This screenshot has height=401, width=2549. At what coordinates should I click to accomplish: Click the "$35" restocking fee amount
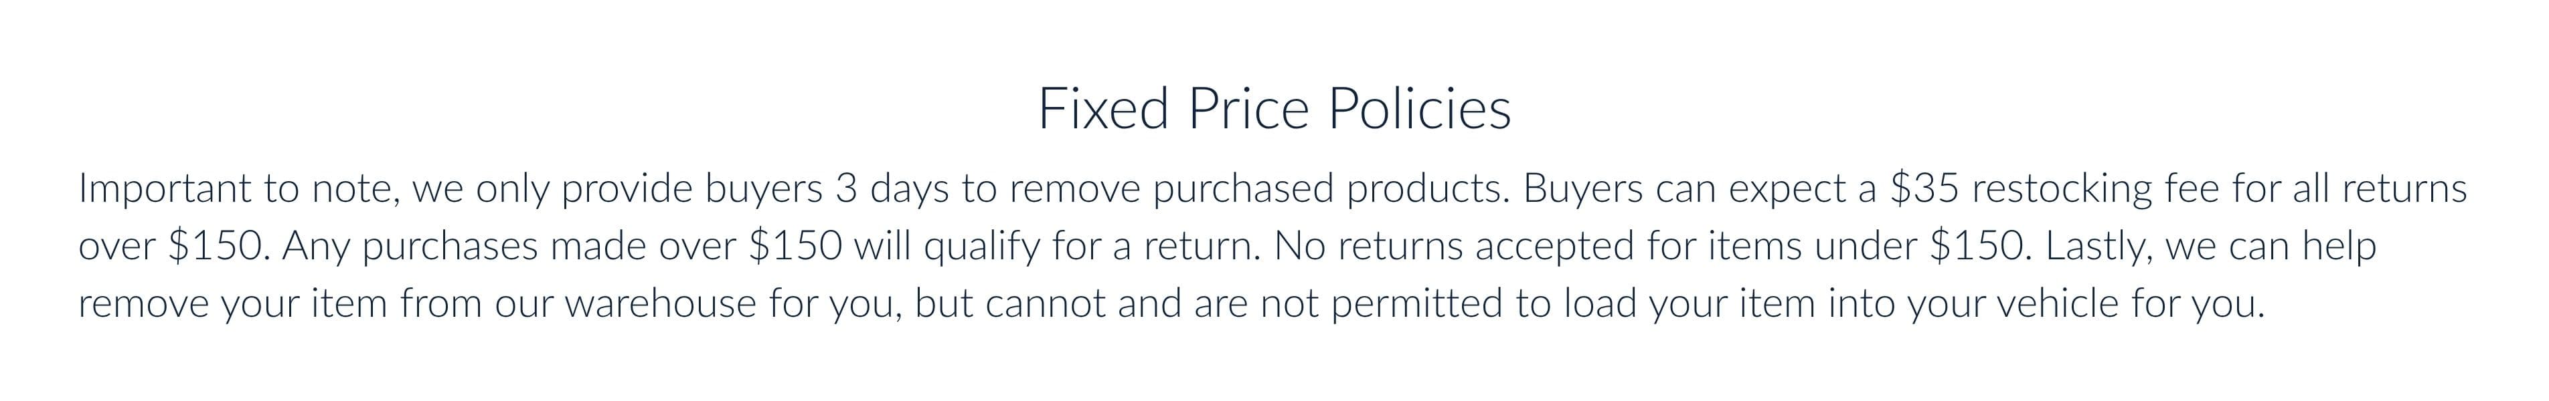(1924, 188)
